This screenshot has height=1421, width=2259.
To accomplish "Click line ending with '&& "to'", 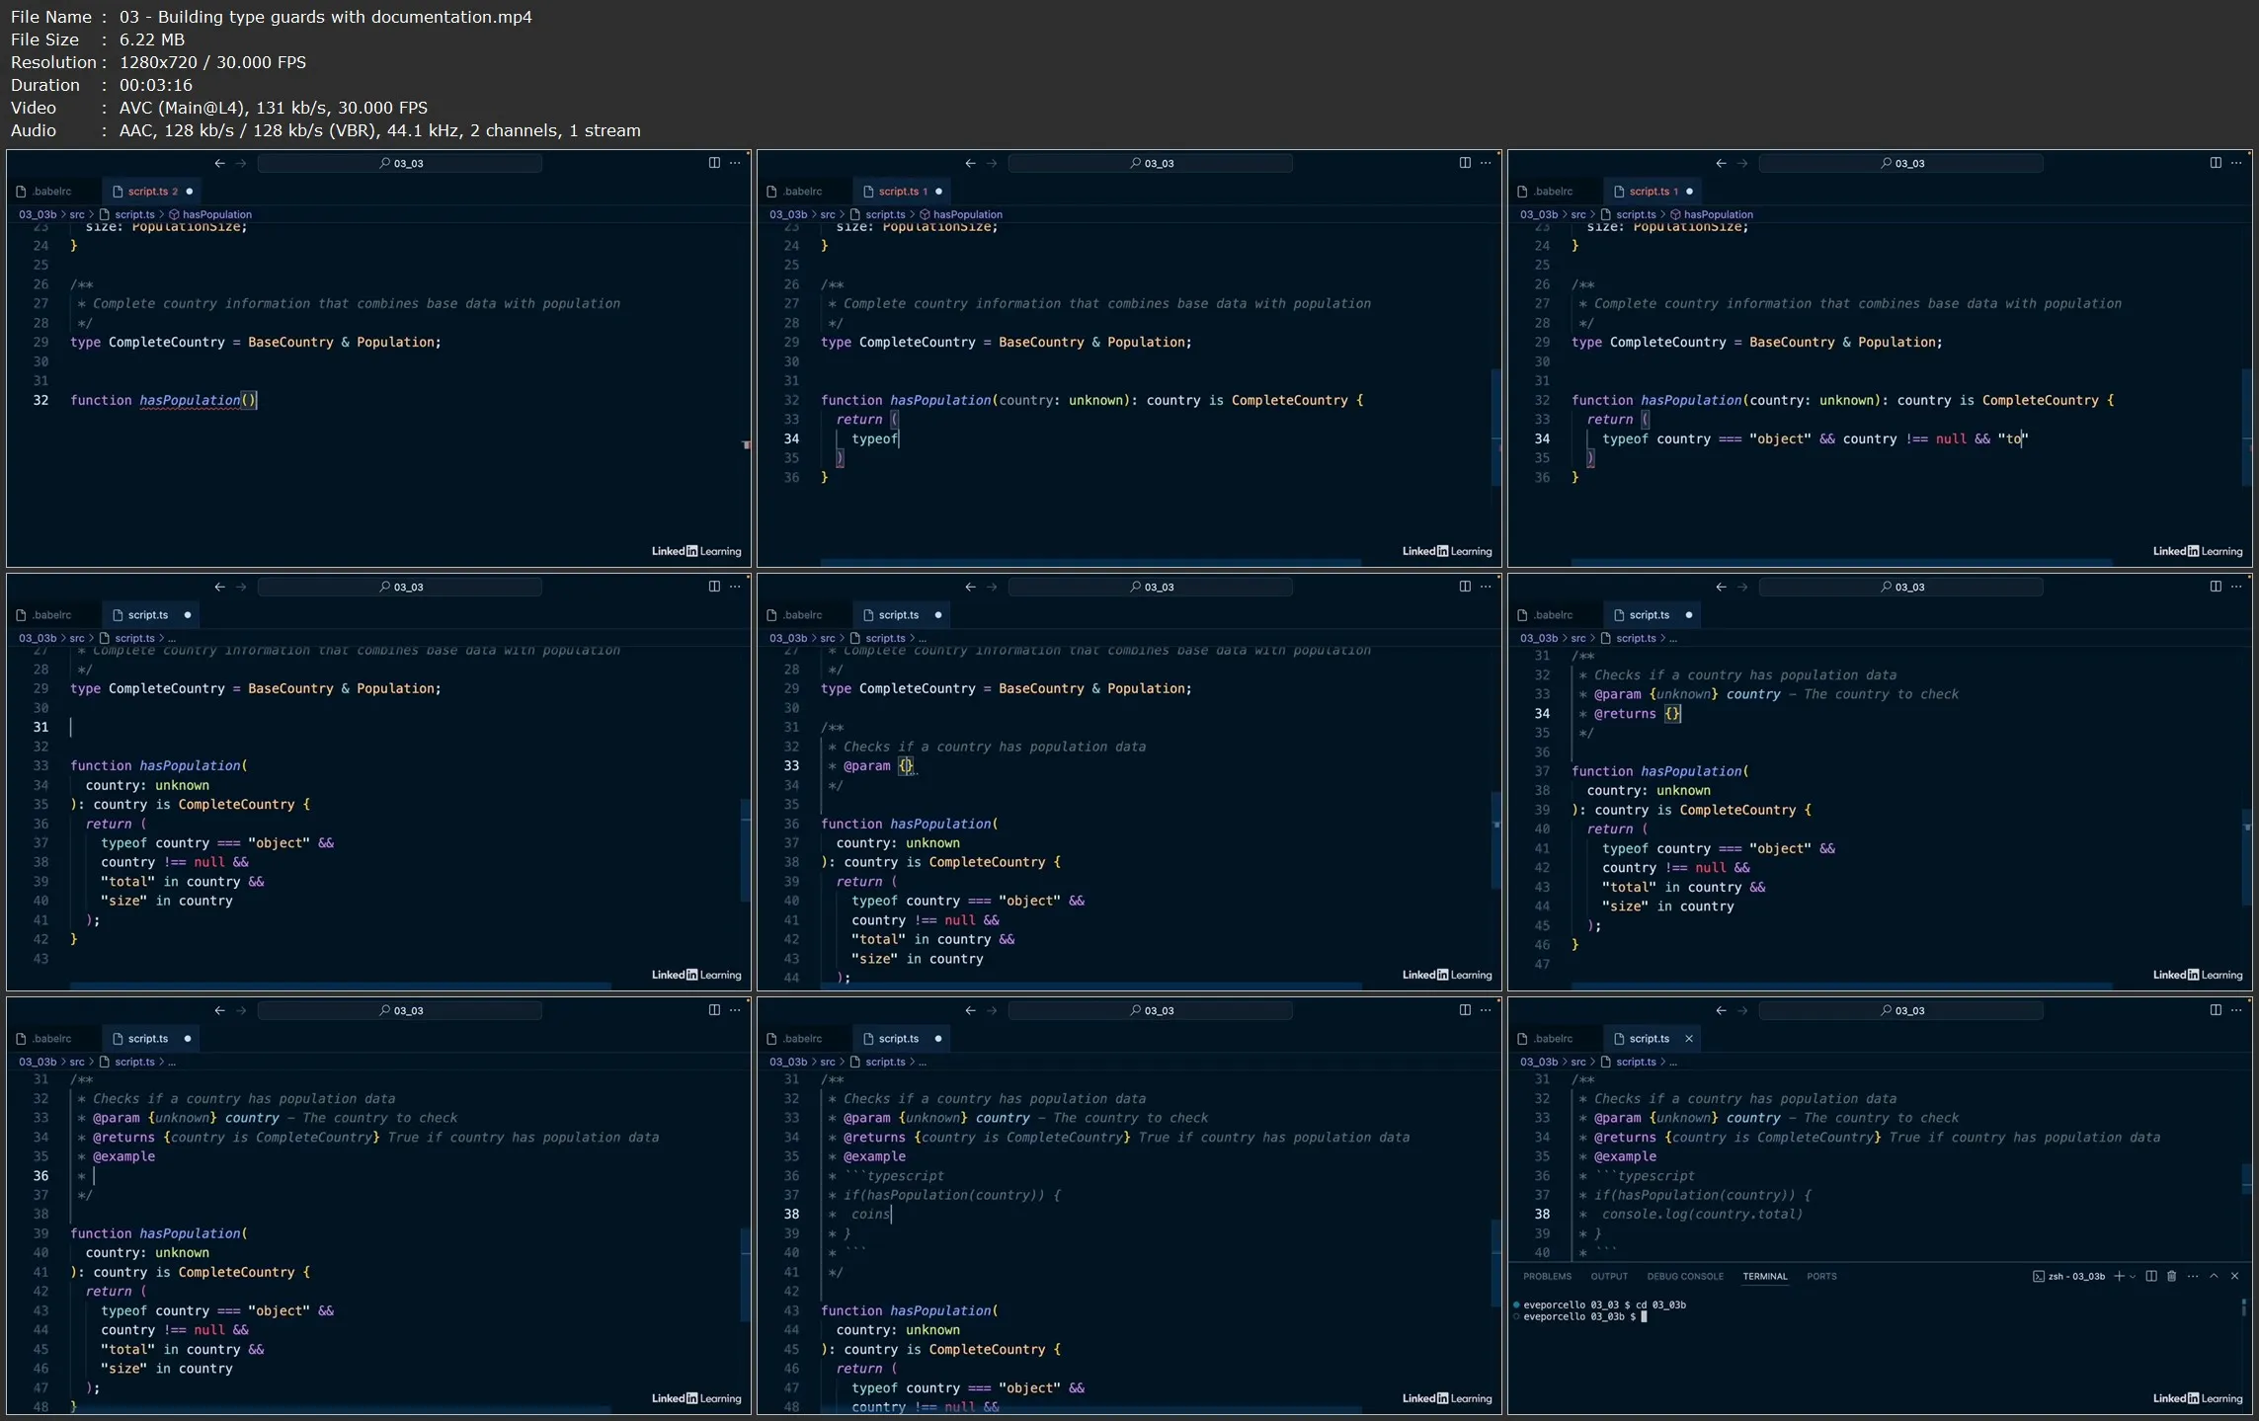I will (x=1814, y=438).
